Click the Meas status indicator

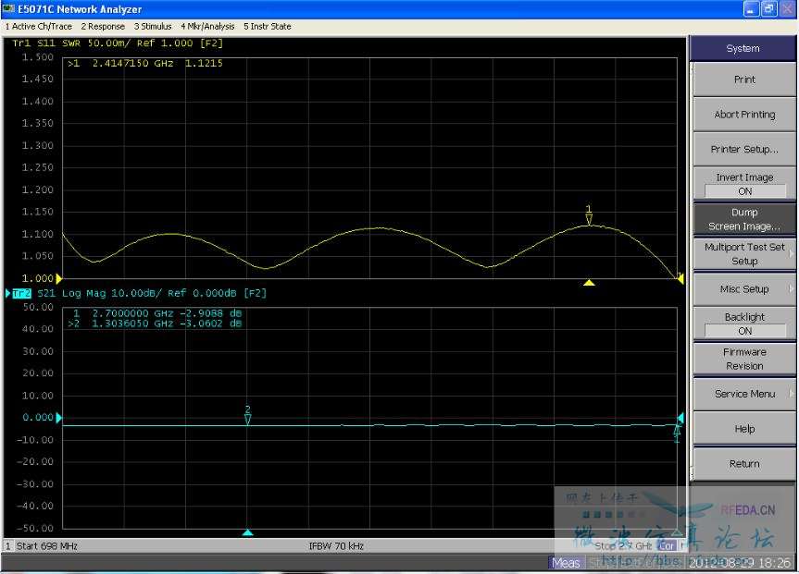pos(566,563)
